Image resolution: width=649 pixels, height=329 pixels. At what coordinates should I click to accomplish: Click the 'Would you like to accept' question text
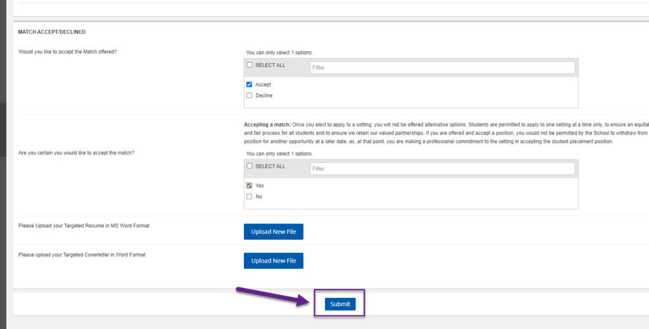coord(68,52)
